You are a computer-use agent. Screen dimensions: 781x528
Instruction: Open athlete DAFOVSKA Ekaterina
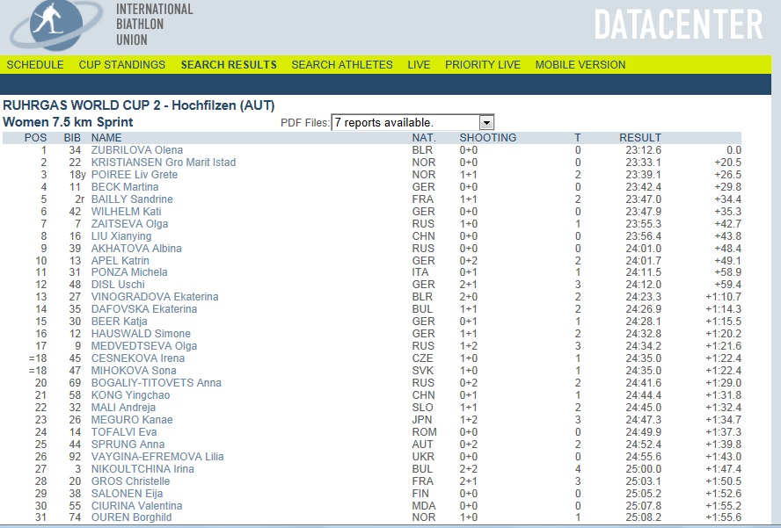pyautogui.click(x=144, y=309)
